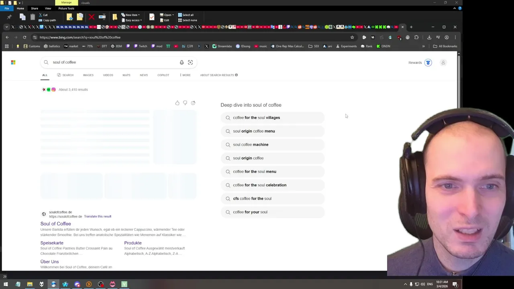514x289 pixels.
Task: Open the MORE menu in Bing tabs
Action: [x=185, y=75]
